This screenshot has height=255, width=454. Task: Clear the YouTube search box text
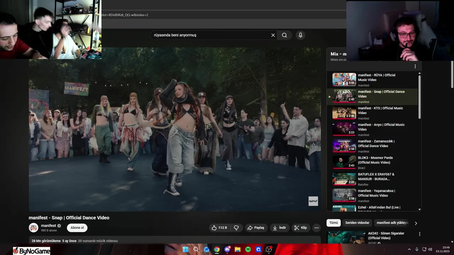click(273, 35)
